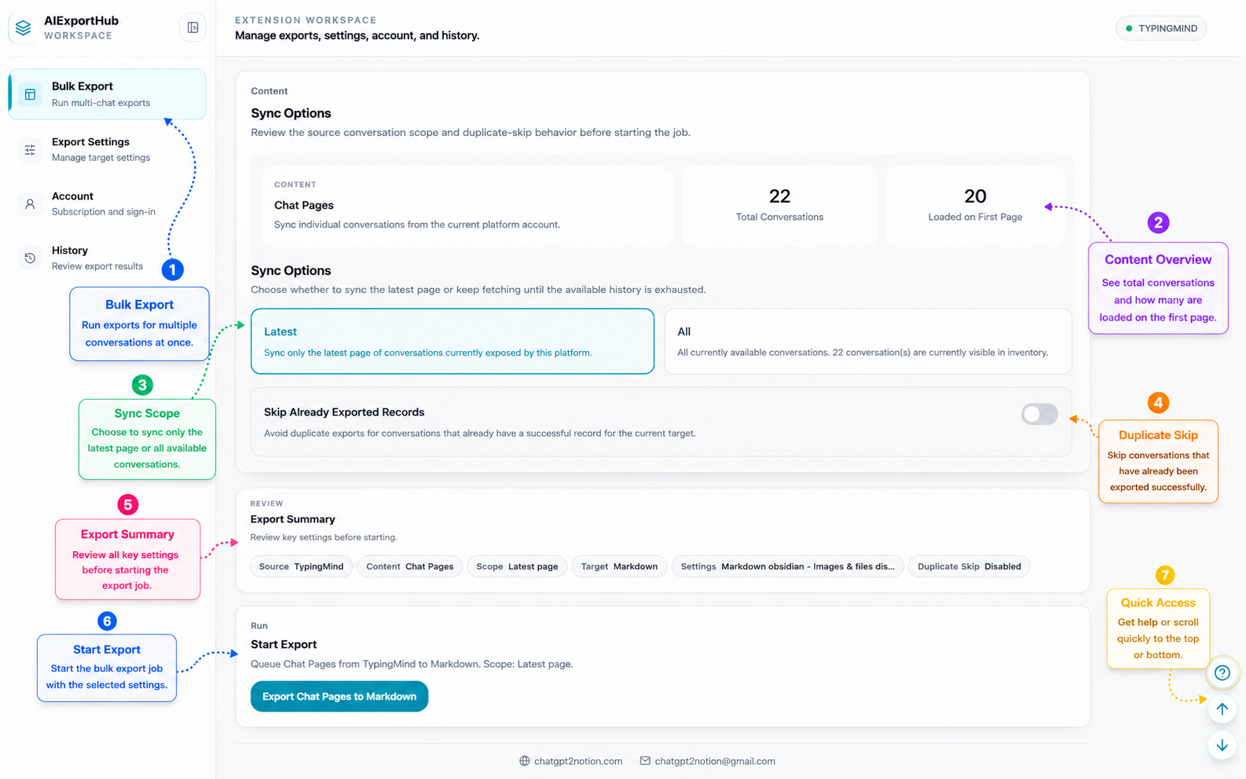
Task: Click the Content Chat Pages chip
Action: coord(409,566)
